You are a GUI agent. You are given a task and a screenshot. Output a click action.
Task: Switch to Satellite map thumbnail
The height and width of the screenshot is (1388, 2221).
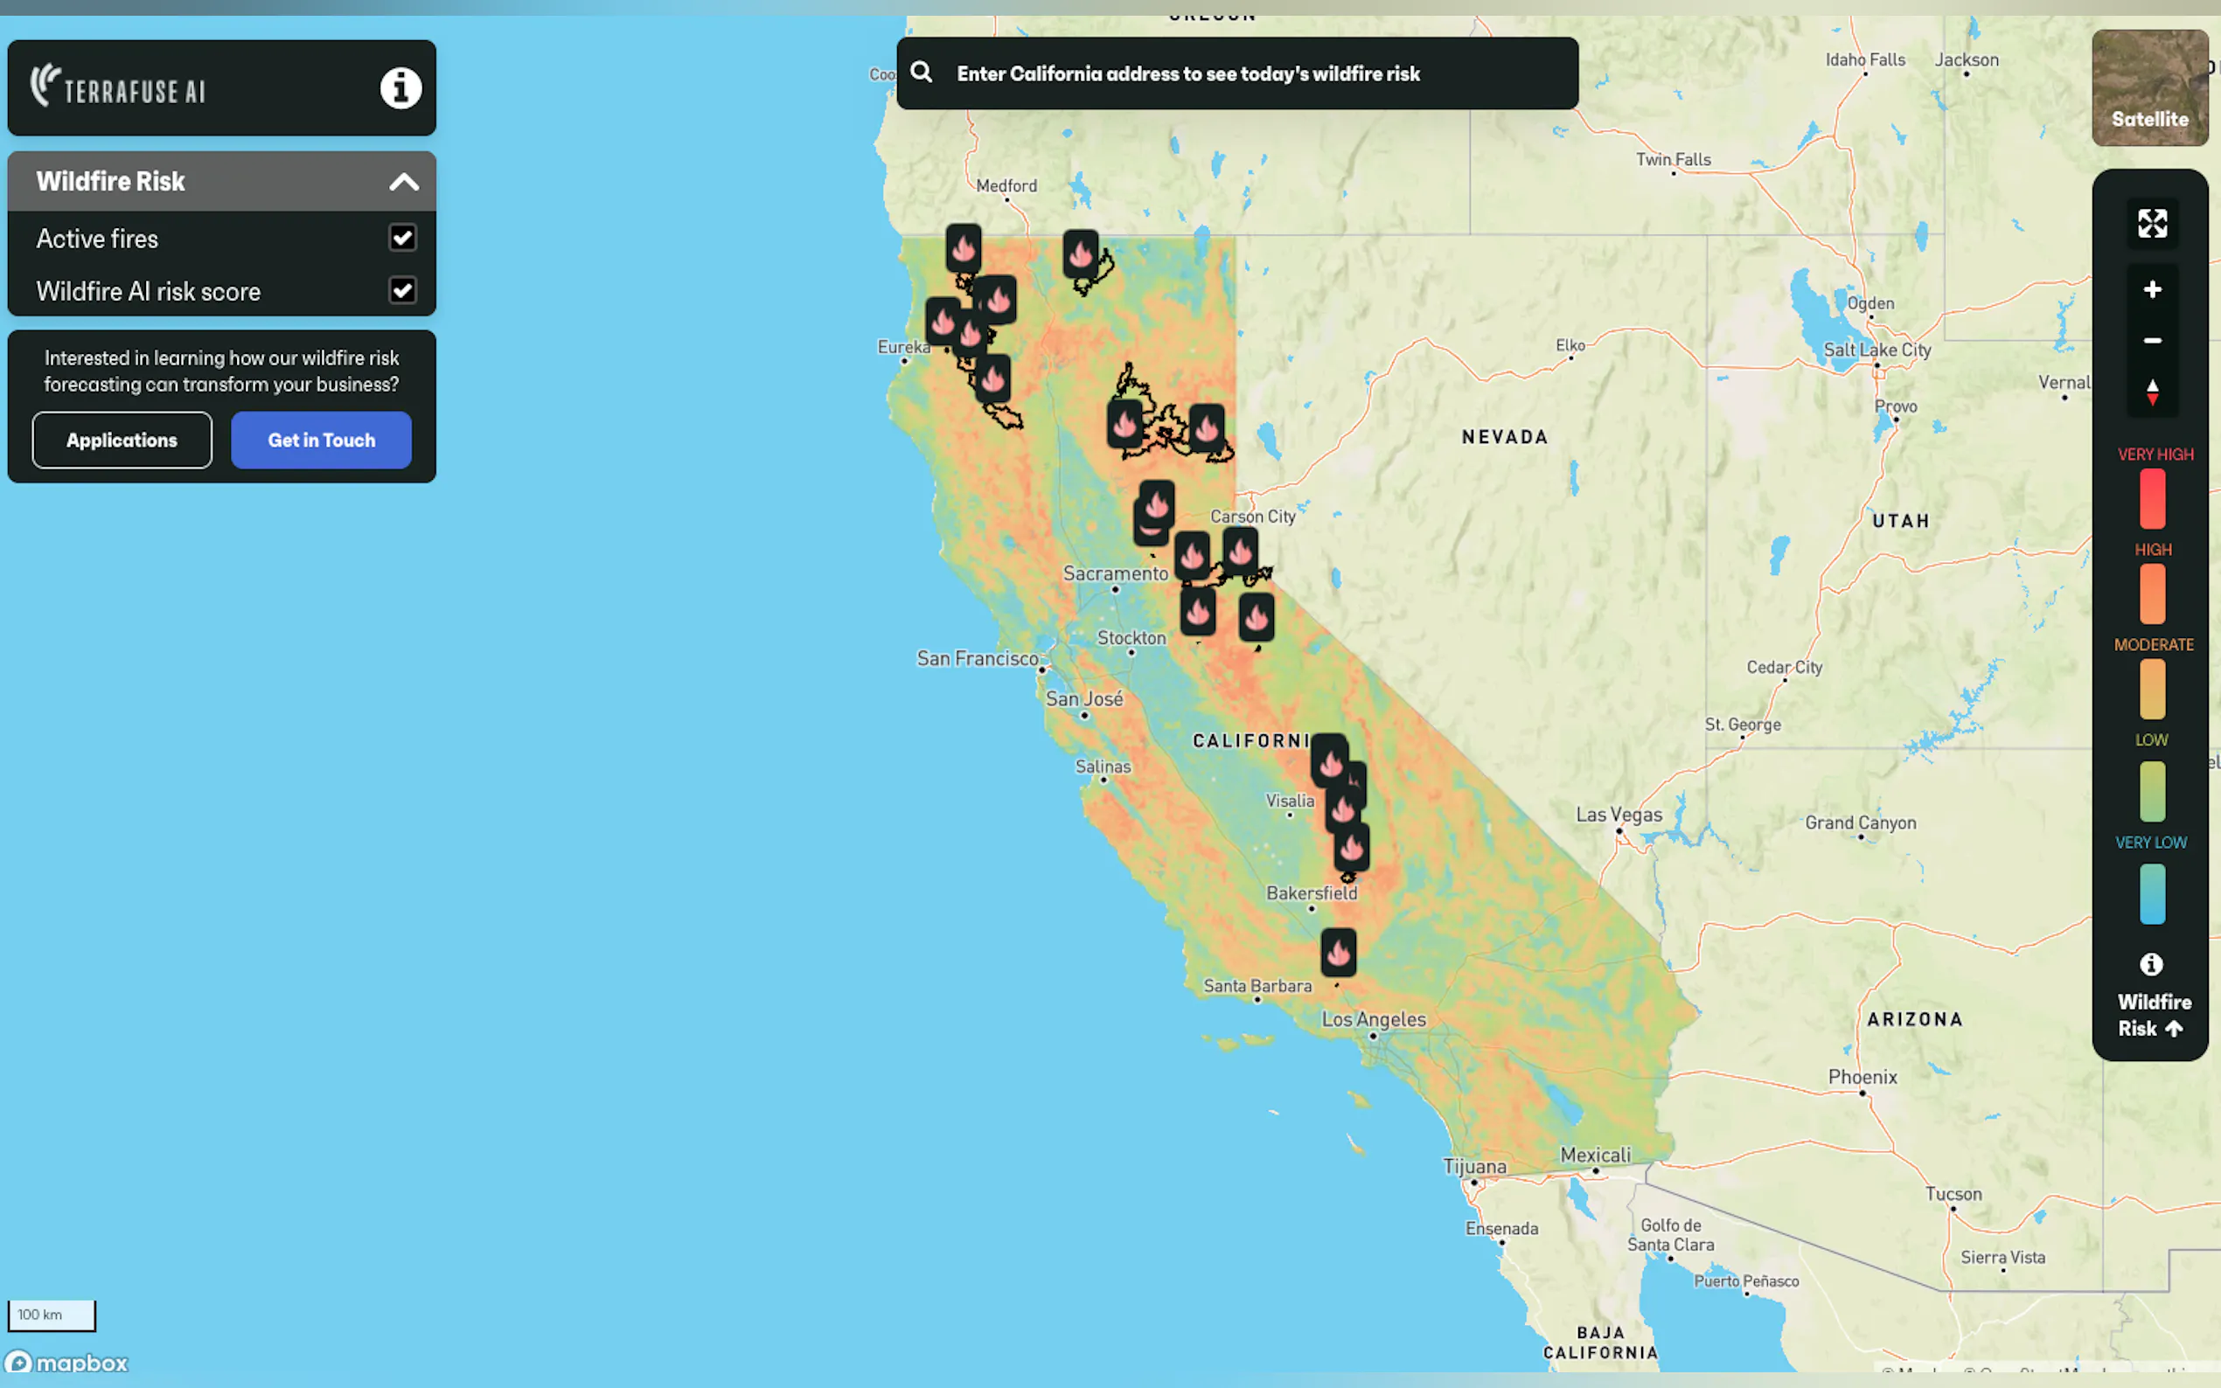coord(2149,88)
